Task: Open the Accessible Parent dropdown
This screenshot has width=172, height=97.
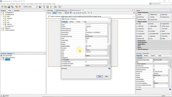Action: tap(96, 65)
